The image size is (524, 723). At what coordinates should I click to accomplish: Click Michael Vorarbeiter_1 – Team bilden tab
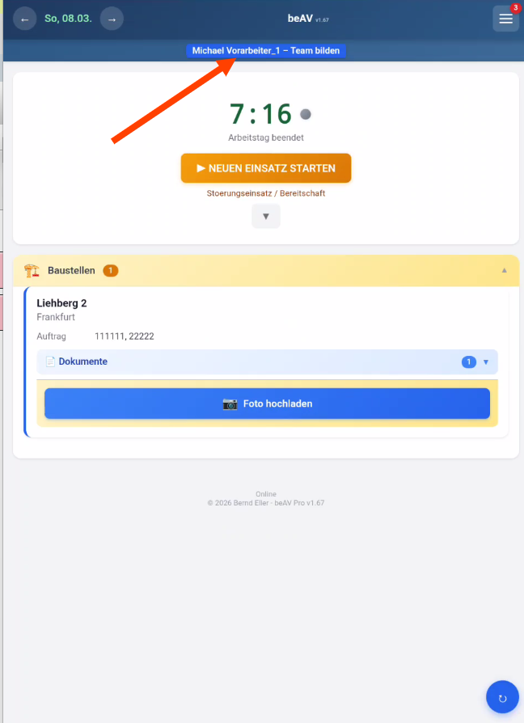266,51
